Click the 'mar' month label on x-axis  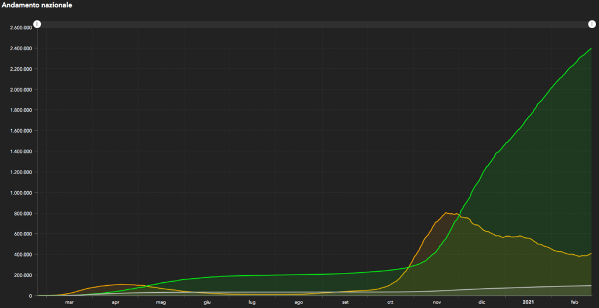tap(70, 302)
